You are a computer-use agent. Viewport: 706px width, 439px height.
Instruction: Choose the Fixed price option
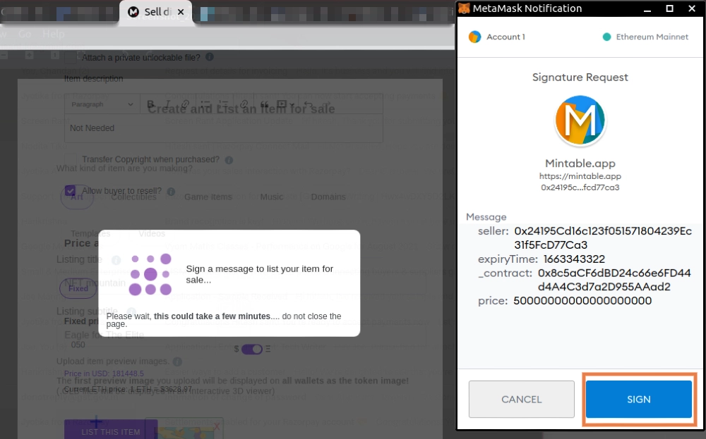coord(78,288)
